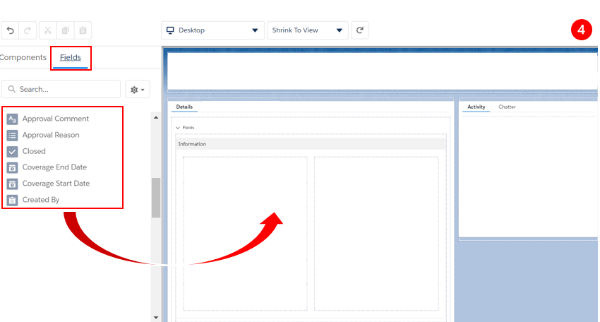
Task: Select the Fields tab
Action: pyautogui.click(x=71, y=57)
